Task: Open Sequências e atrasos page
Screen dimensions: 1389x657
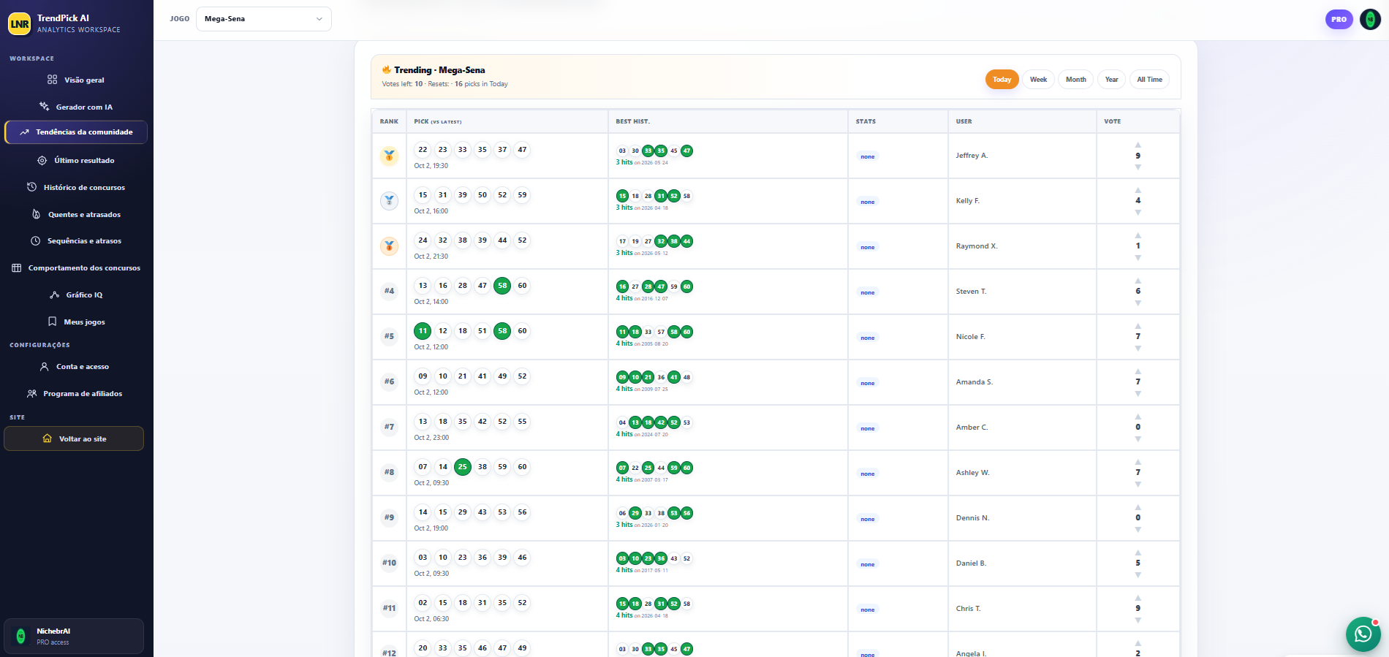Action: (76, 240)
